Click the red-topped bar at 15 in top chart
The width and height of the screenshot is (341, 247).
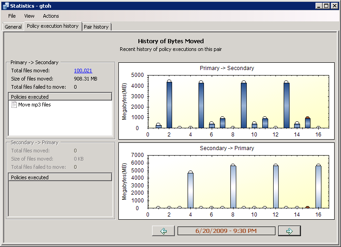[308, 122]
